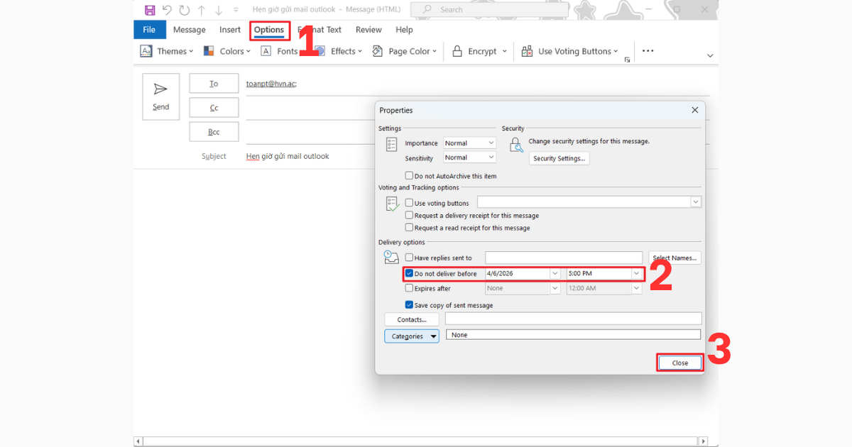Collapse the ribbon with chevron

(710, 55)
